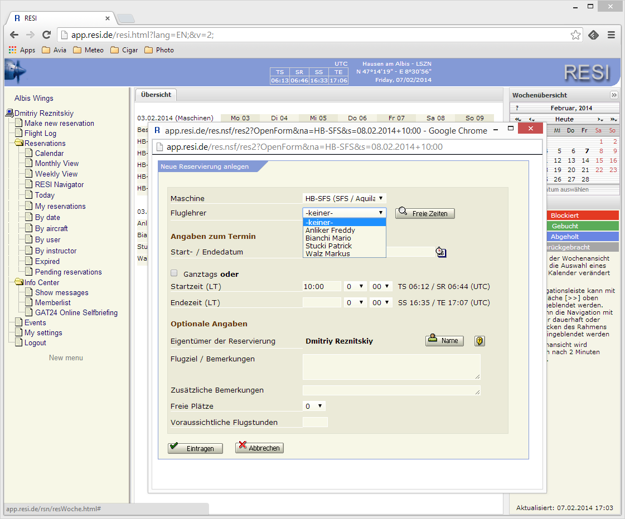Click the Freie Zeiten button

425,213
